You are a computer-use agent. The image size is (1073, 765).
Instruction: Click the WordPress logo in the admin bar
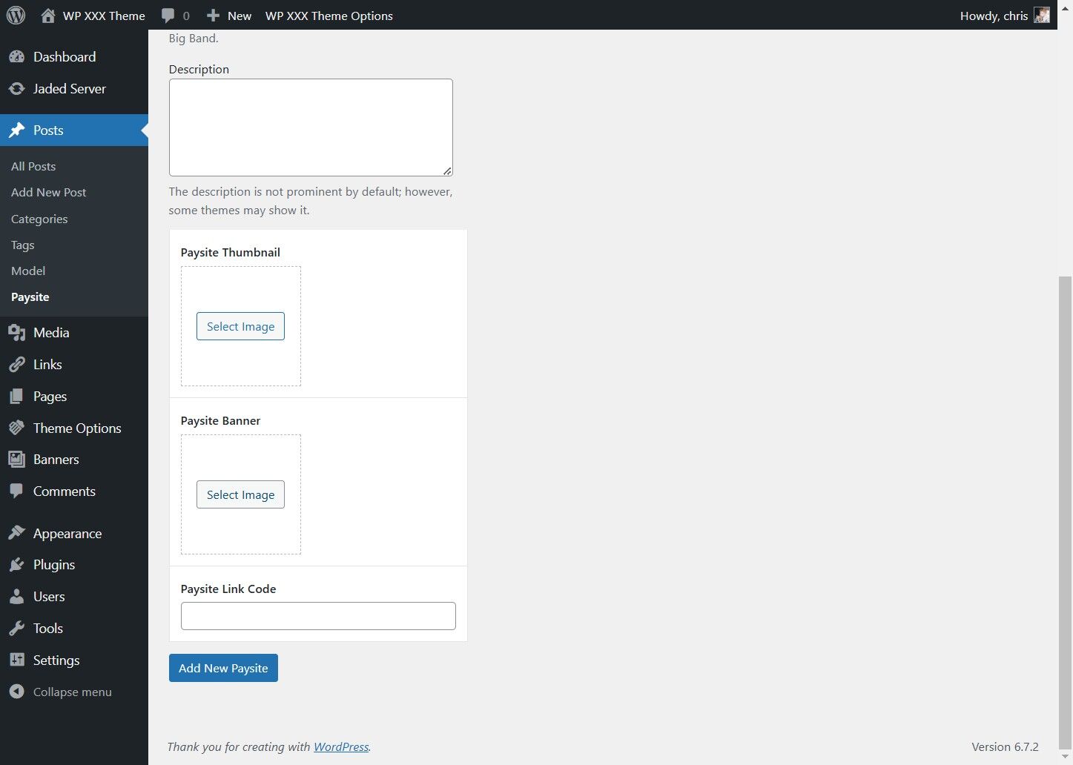[16, 15]
